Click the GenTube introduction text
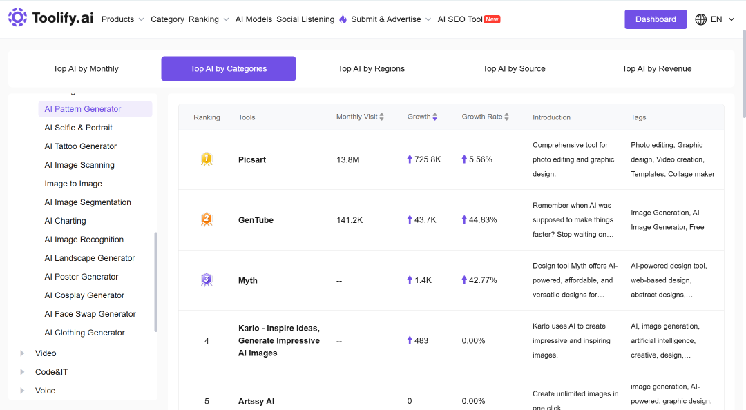746x410 pixels. pyautogui.click(x=573, y=219)
